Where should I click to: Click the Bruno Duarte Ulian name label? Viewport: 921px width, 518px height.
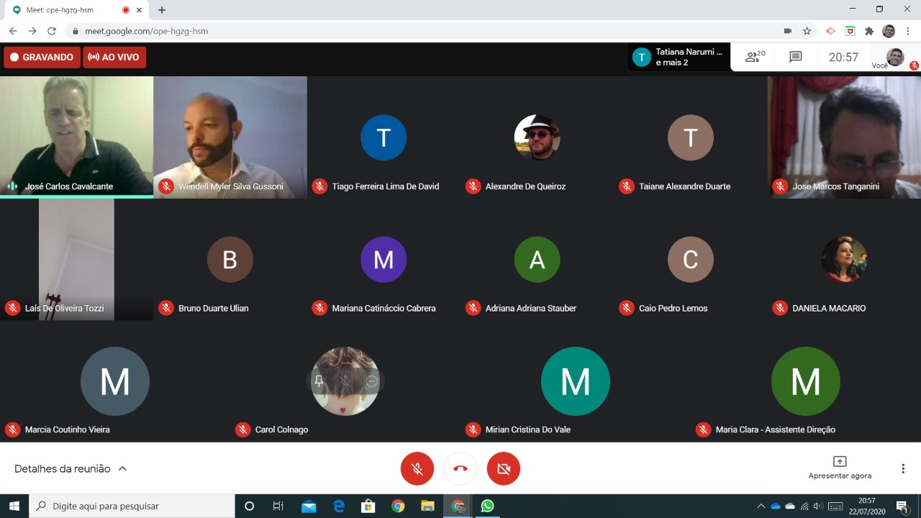tap(213, 308)
